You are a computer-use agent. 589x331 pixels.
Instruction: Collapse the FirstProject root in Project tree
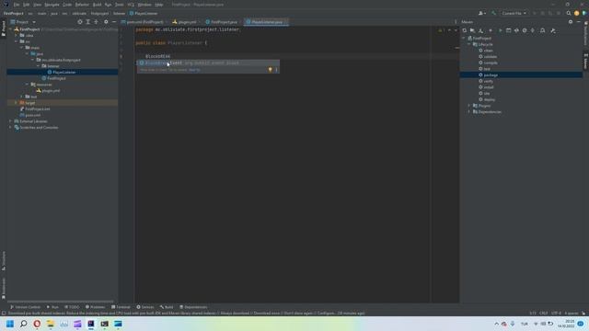tap(10, 29)
